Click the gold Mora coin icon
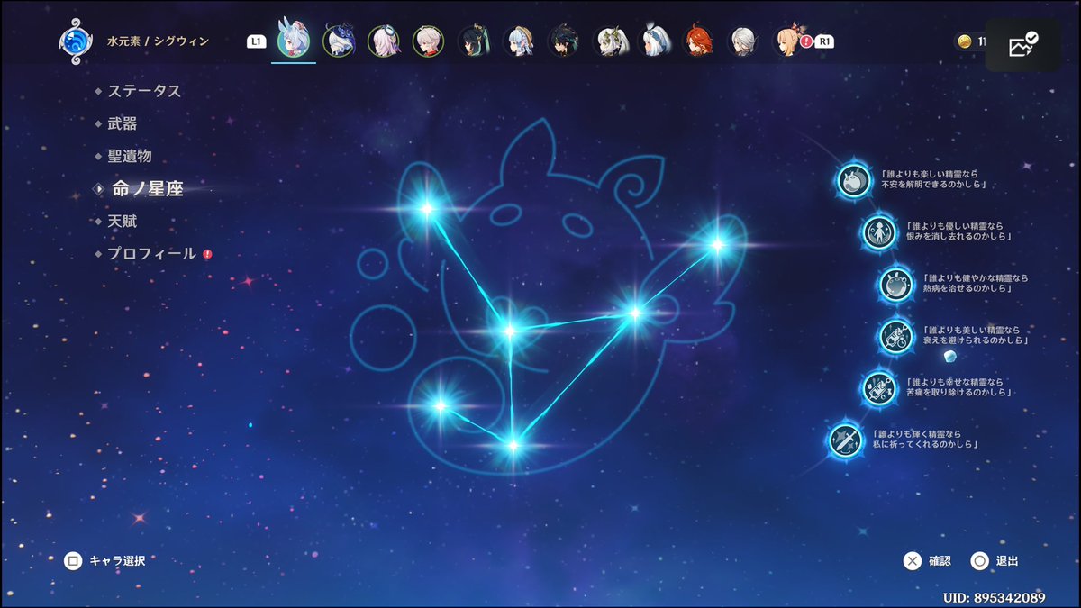 coord(964,41)
